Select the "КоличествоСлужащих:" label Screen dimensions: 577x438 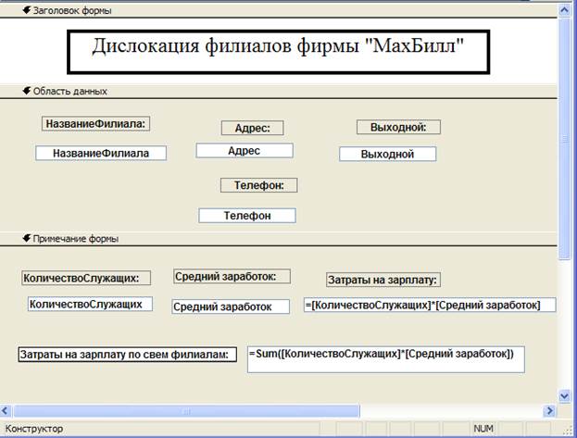pos(86,278)
